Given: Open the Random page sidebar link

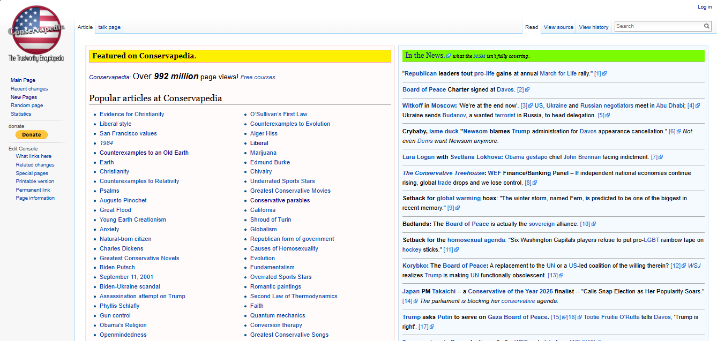Looking at the screenshot, I should (27, 105).
